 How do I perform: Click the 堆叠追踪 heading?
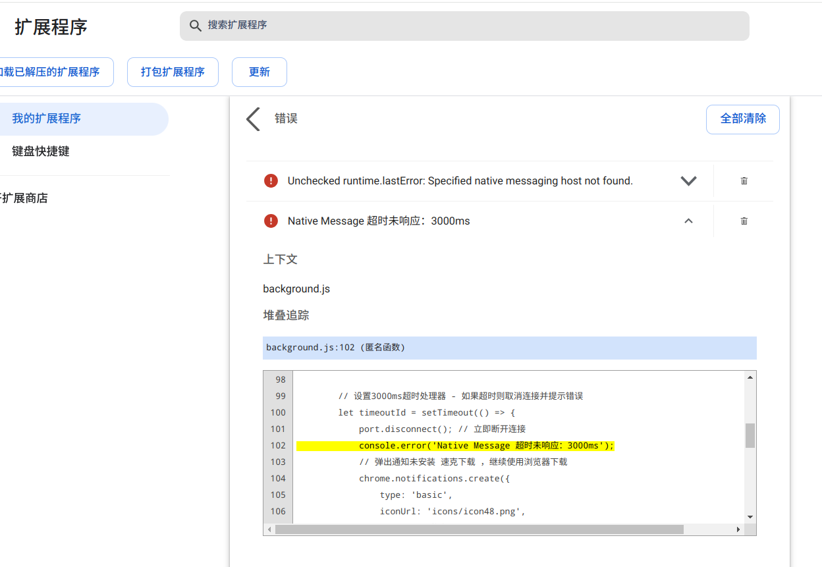coord(286,315)
